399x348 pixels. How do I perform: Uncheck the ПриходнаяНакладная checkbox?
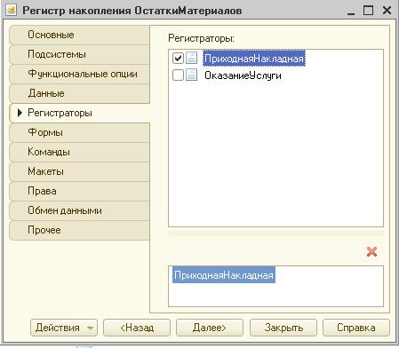(x=178, y=59)
